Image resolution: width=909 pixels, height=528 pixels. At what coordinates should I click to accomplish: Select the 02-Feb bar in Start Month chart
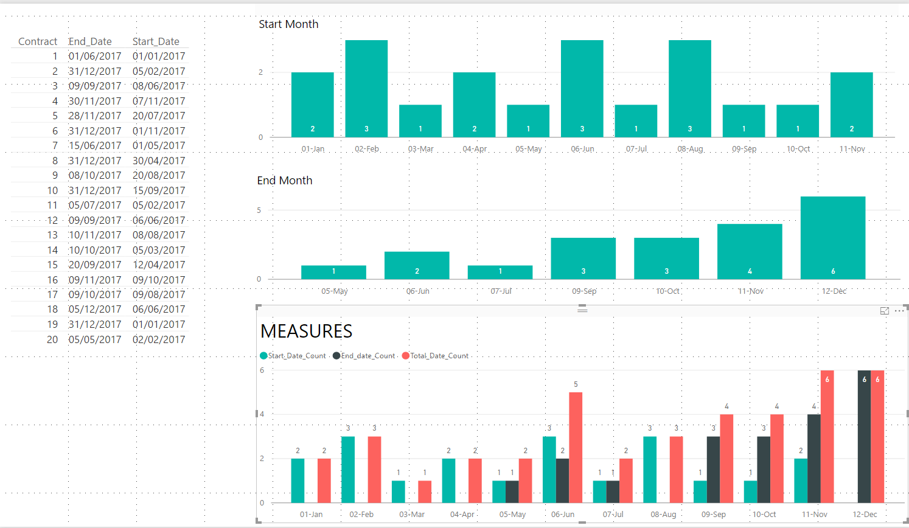pyautogui.click(x=366, y=89)
